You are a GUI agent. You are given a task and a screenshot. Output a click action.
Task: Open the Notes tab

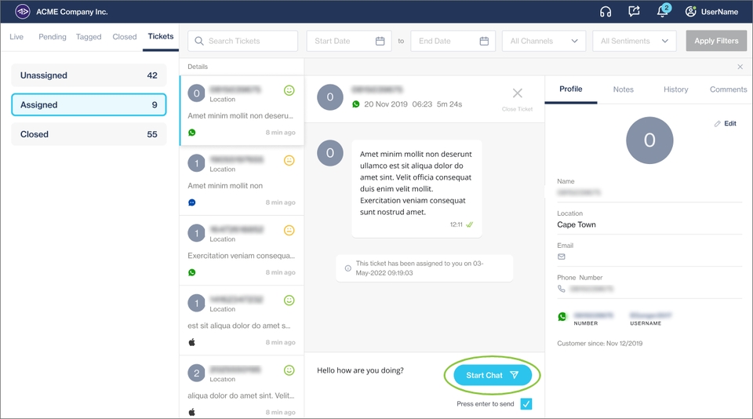pyautogui.click(x=623, y=89)
